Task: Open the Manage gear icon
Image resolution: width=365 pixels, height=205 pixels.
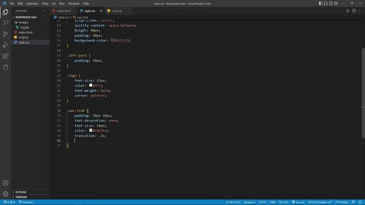Action: [x=5, y=194]
